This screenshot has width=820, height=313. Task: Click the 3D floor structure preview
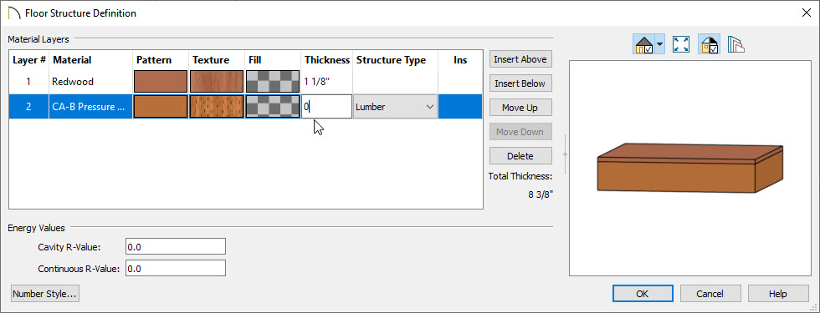(x=689, y=169)
